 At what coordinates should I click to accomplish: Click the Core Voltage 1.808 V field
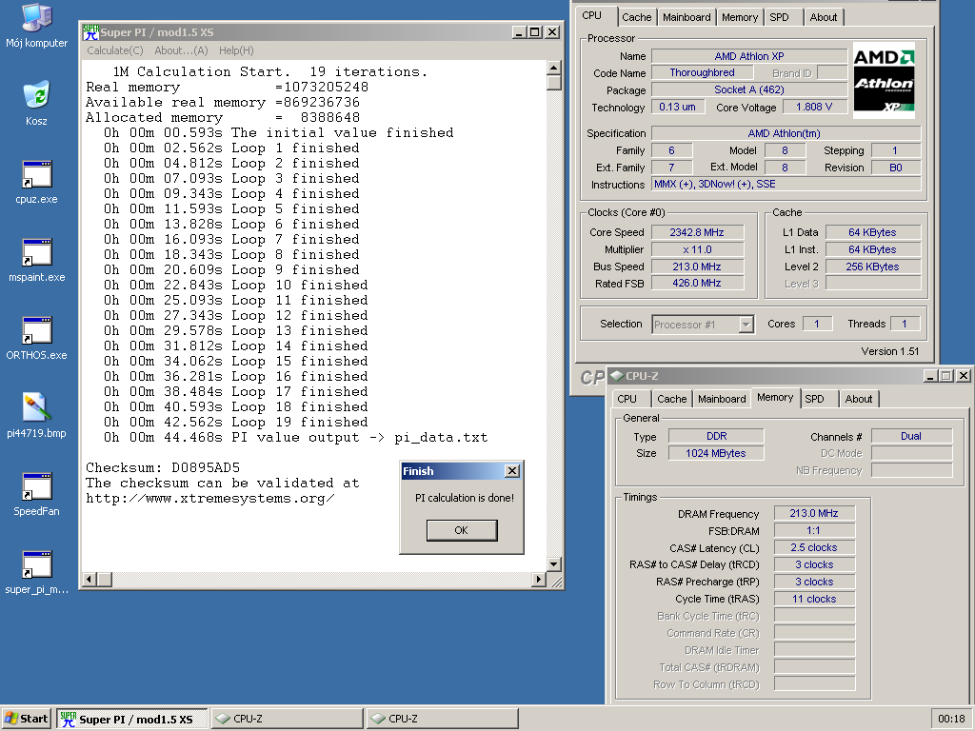(814, 107)
